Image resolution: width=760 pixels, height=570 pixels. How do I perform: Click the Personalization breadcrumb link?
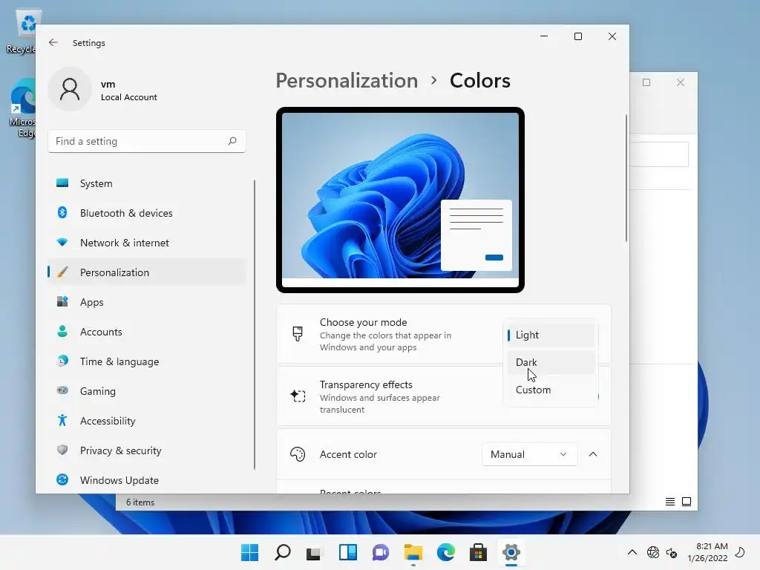tap(347, 80)
